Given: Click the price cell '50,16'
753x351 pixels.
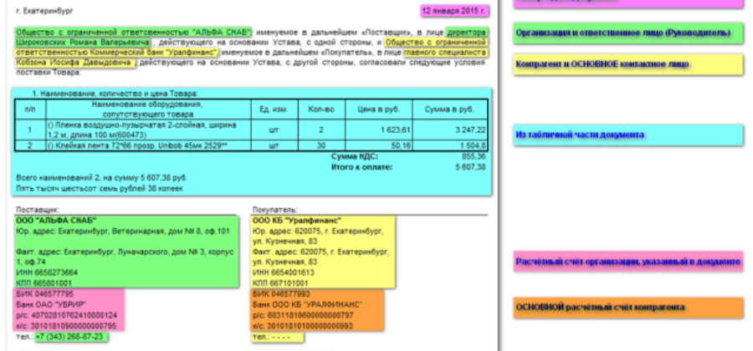Looking at the screenshot, I should pos(378,145).
